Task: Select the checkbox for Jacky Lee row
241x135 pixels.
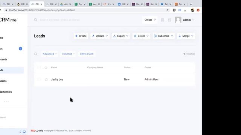Action: [x=39, y=79]
